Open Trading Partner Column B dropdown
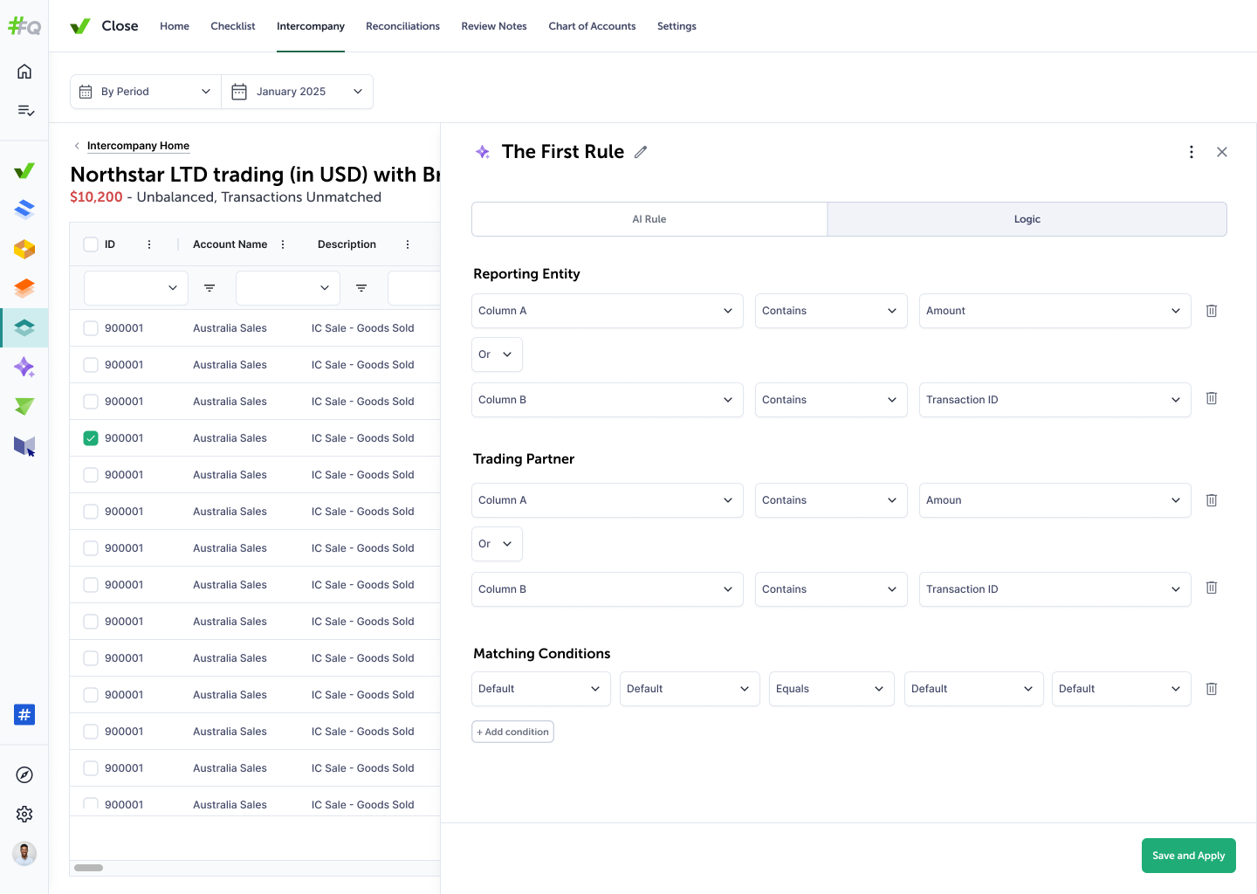1257x894 pixels. coord(608,589)
